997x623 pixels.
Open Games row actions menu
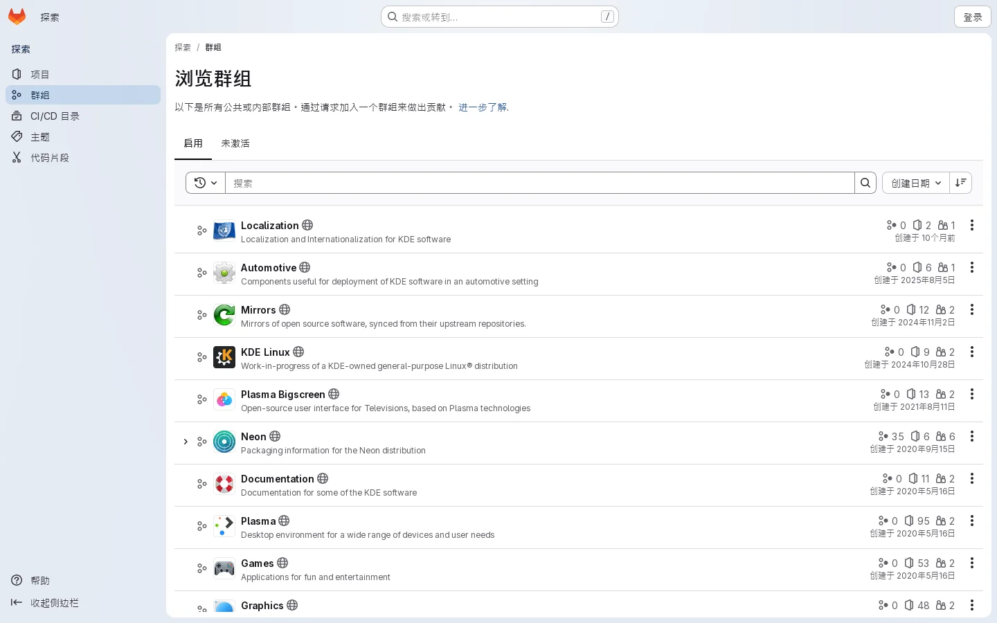(x=972, y=563)
